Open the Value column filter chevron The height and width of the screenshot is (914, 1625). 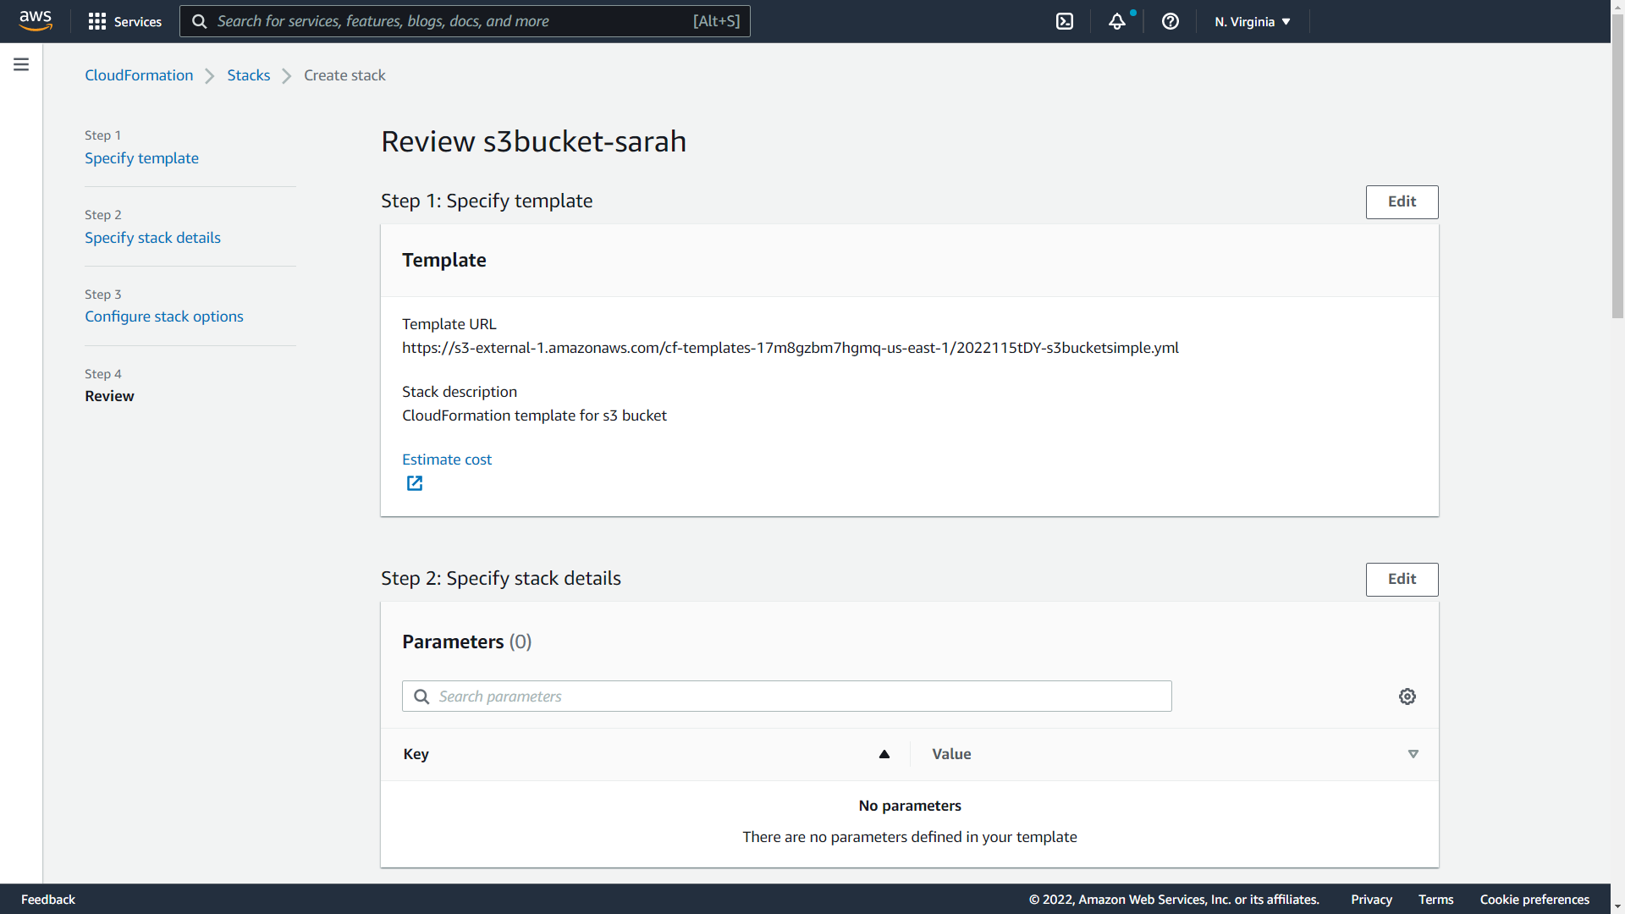1413,754
